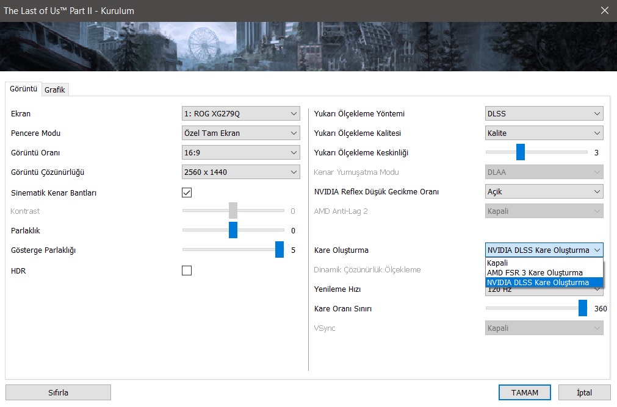Select NVIDIA DLSS Kare Oluşturma list option
The image size is (617, 407).
click(544, 283)
